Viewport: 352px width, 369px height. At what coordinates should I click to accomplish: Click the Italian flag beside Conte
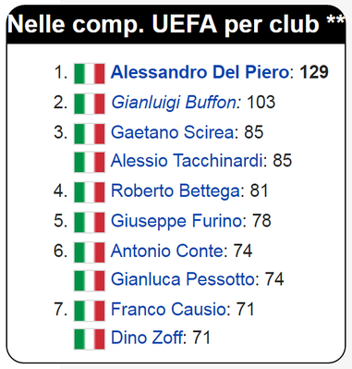coord(90,252)
